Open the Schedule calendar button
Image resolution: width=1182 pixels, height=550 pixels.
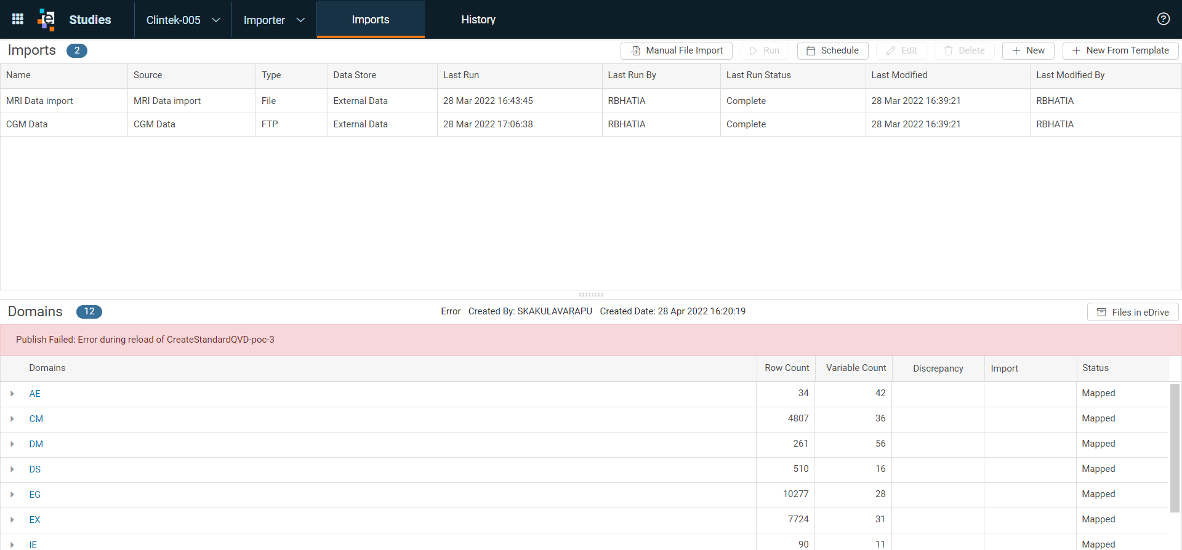click(832, 50)
